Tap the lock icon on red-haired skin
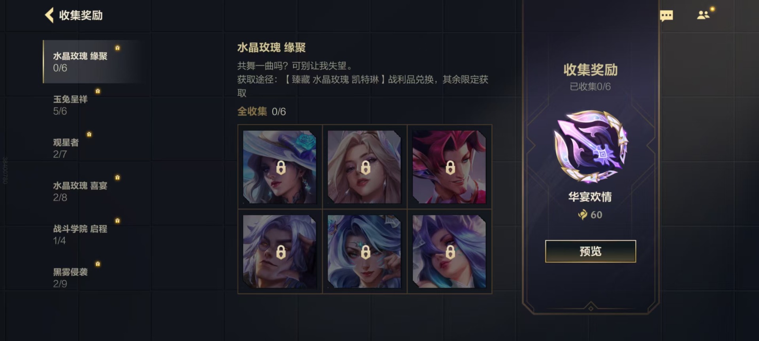The height and width of the screenshot is (341, 759). click(x=450, y=167)
